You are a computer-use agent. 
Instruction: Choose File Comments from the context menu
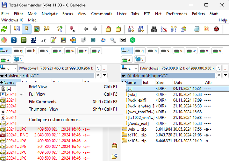tap(71, 102)
